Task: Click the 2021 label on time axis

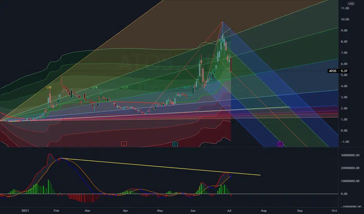Action: click(x=25, y=210)
